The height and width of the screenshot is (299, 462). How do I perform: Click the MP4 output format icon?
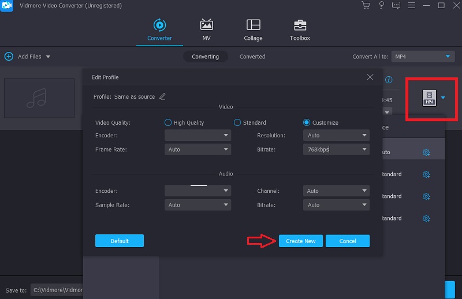(429, 98)
